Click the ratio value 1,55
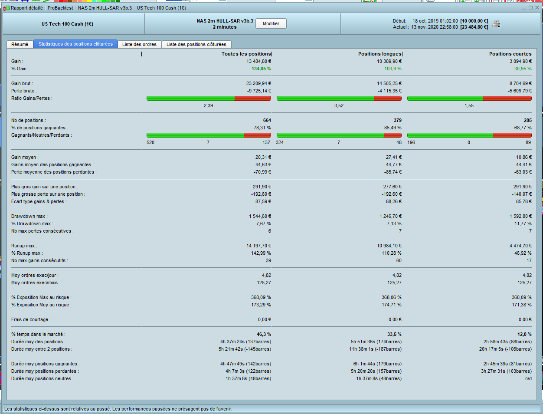 [x=469, y=105]
